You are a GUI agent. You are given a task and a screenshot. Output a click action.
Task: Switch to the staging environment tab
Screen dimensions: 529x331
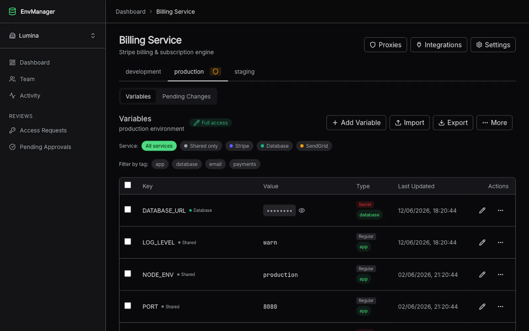coord(244,72)
